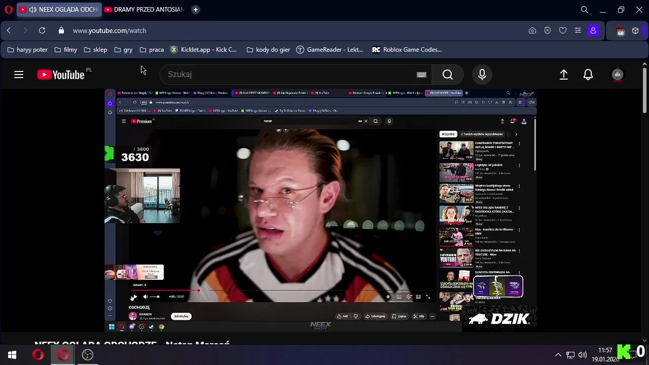Open the YouTube create upload icon
Viewport: 649px width, 365px height.
[563, 75]
